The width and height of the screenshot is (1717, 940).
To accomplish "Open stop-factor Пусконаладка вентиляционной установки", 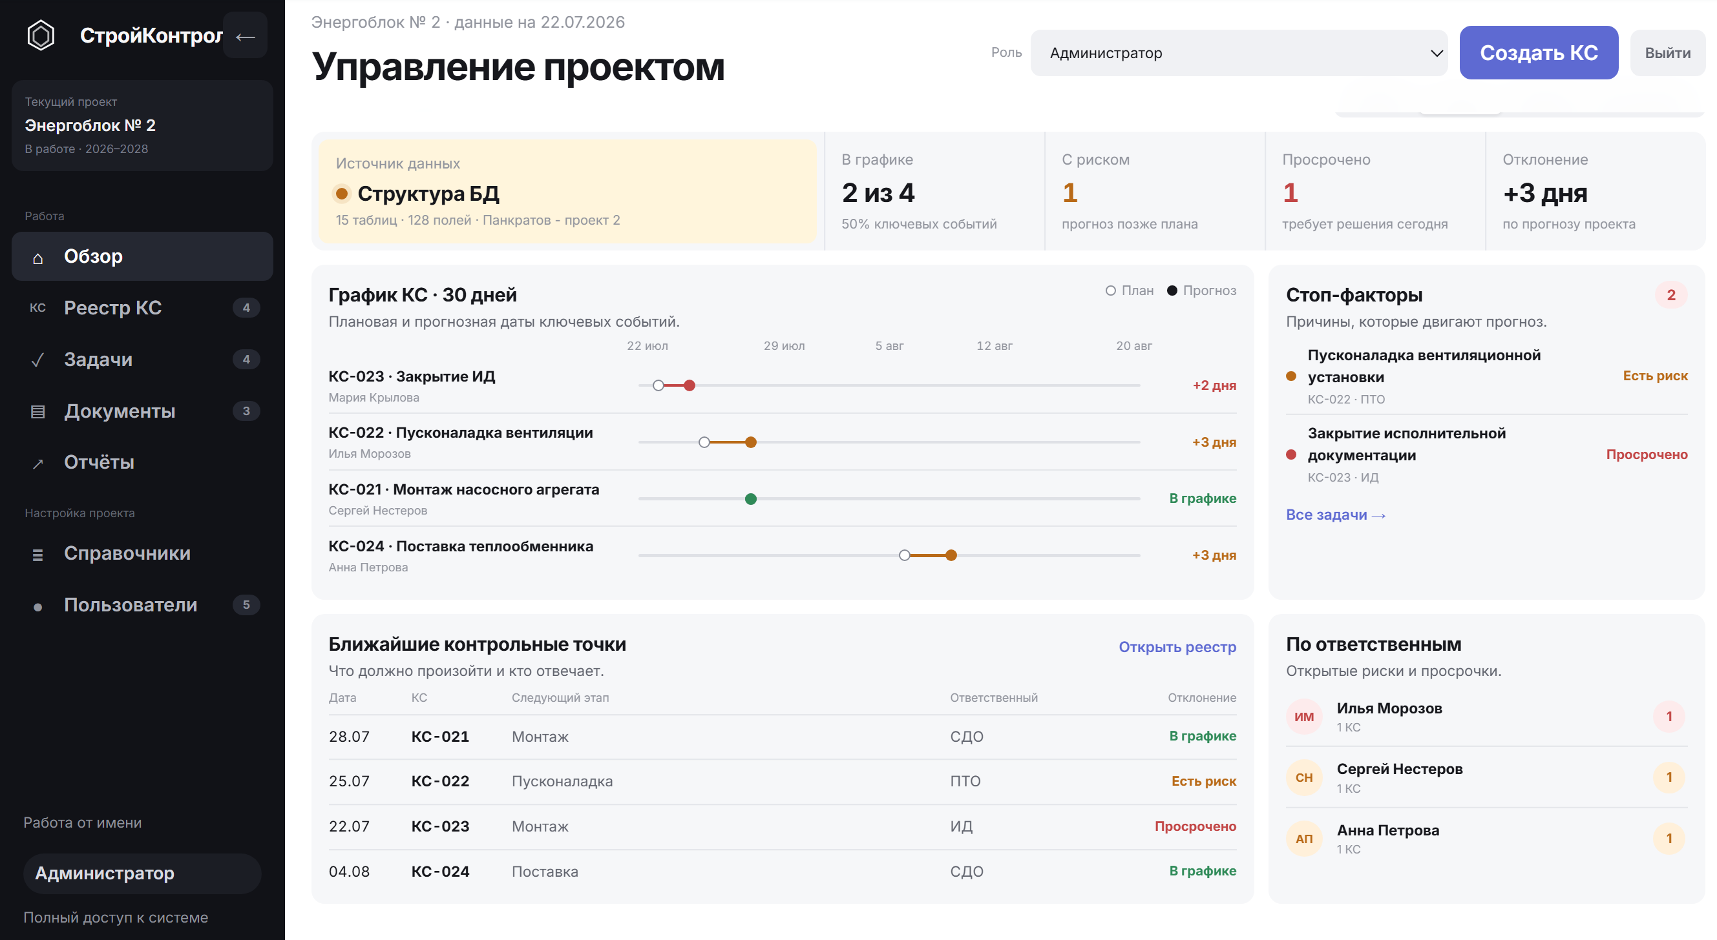I will point(1486,376).
